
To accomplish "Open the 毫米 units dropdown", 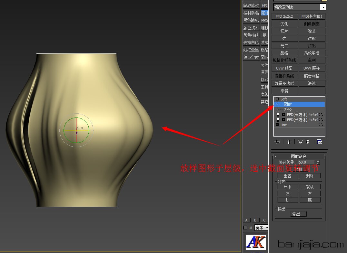I will coord(267,228).
